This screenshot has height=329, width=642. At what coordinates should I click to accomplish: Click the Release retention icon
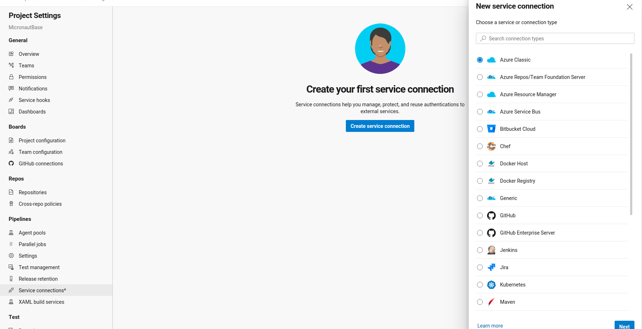(x=11, y=279)
